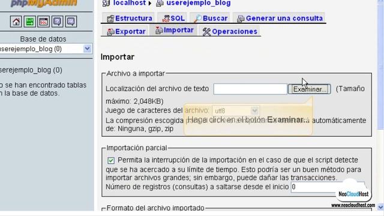Click the localhost breadcrumb link

pyautogui.click(x=130, y=3)
